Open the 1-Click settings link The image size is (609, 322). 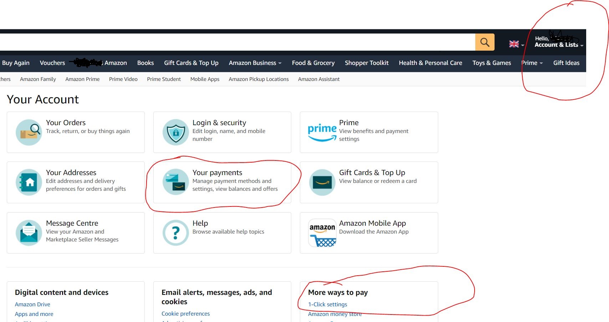click(x=327, y=305)
